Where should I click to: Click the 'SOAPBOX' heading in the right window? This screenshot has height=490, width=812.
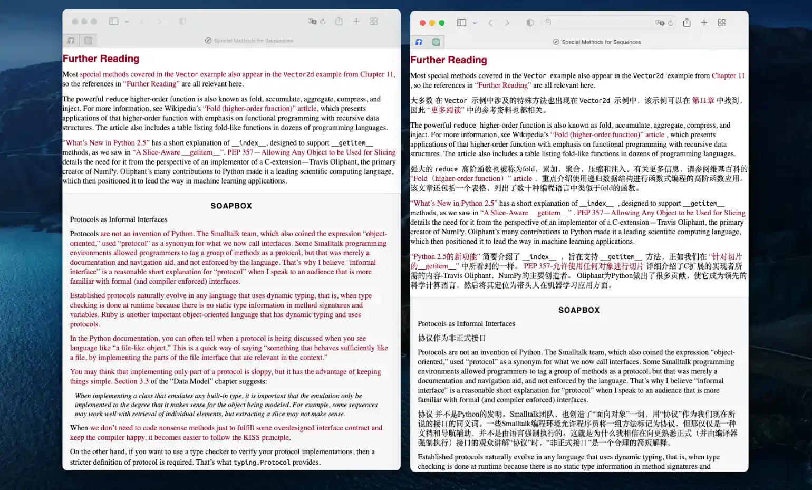coord(579,310)
